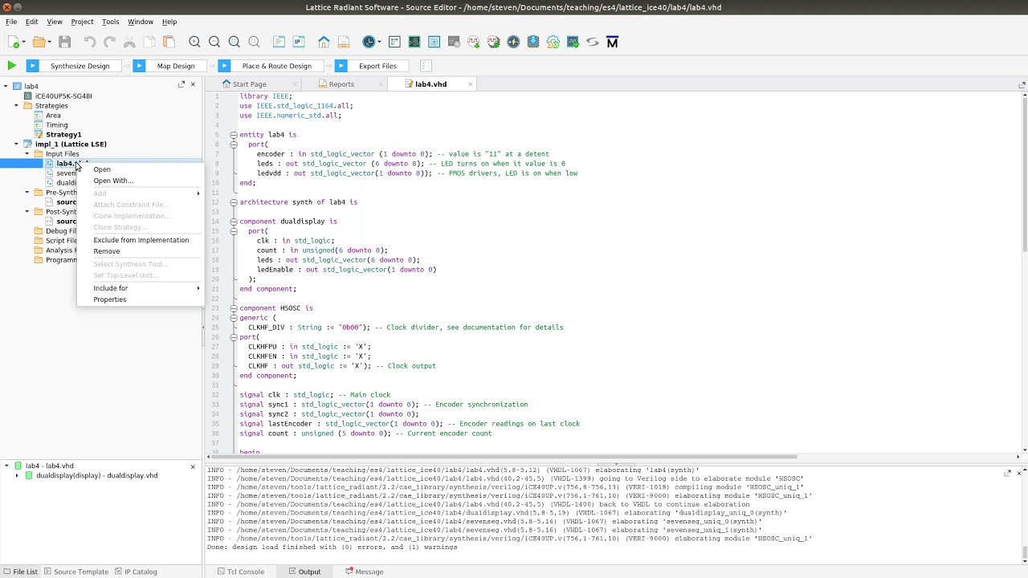Click the Paste clipboard icon
Image resolution: width=1028 pixels, height=578 pixels.
coord(169,42)
